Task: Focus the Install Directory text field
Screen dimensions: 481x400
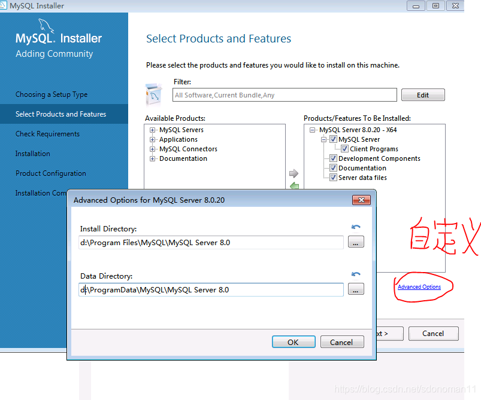Action: (x=211, y=243)
